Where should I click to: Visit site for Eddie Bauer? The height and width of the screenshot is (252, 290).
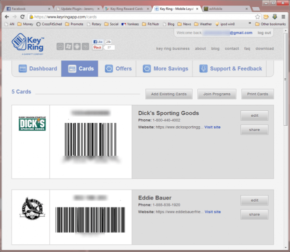pyautogui.click(x=212, y=212)
